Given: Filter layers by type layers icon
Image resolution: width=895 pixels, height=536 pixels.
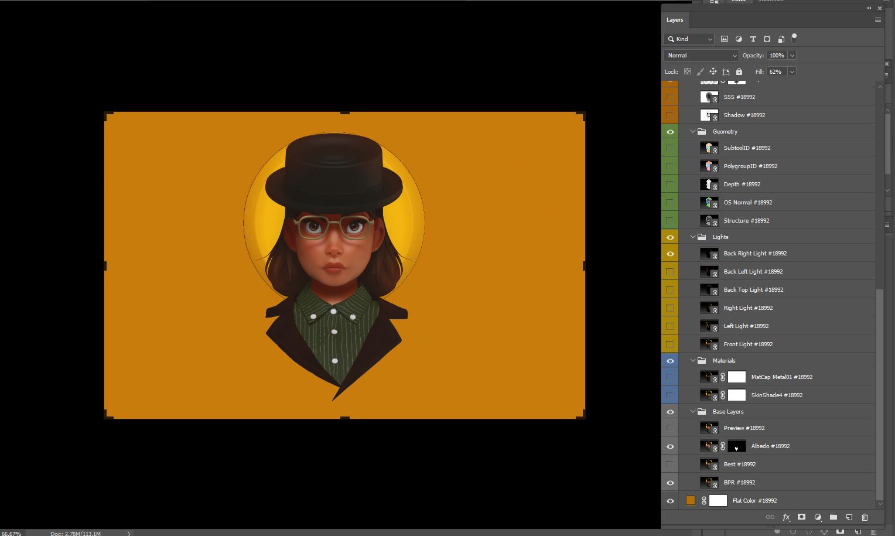Looking at the screenshot, I should click(753, 39).
